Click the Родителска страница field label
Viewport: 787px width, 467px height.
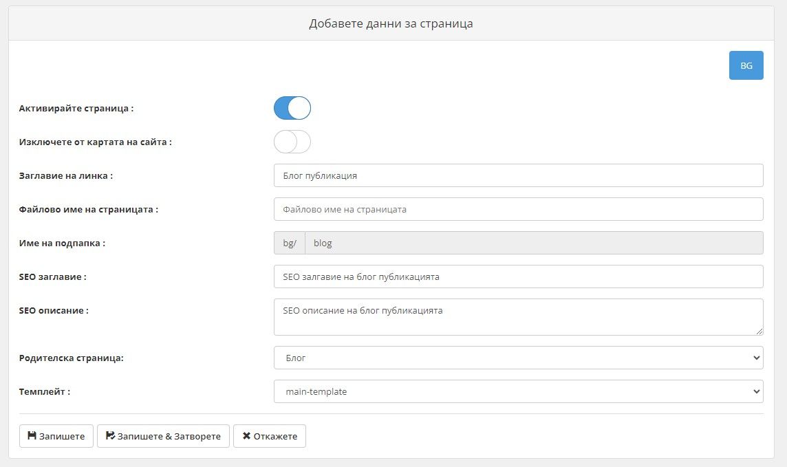[x=72, y=358]
